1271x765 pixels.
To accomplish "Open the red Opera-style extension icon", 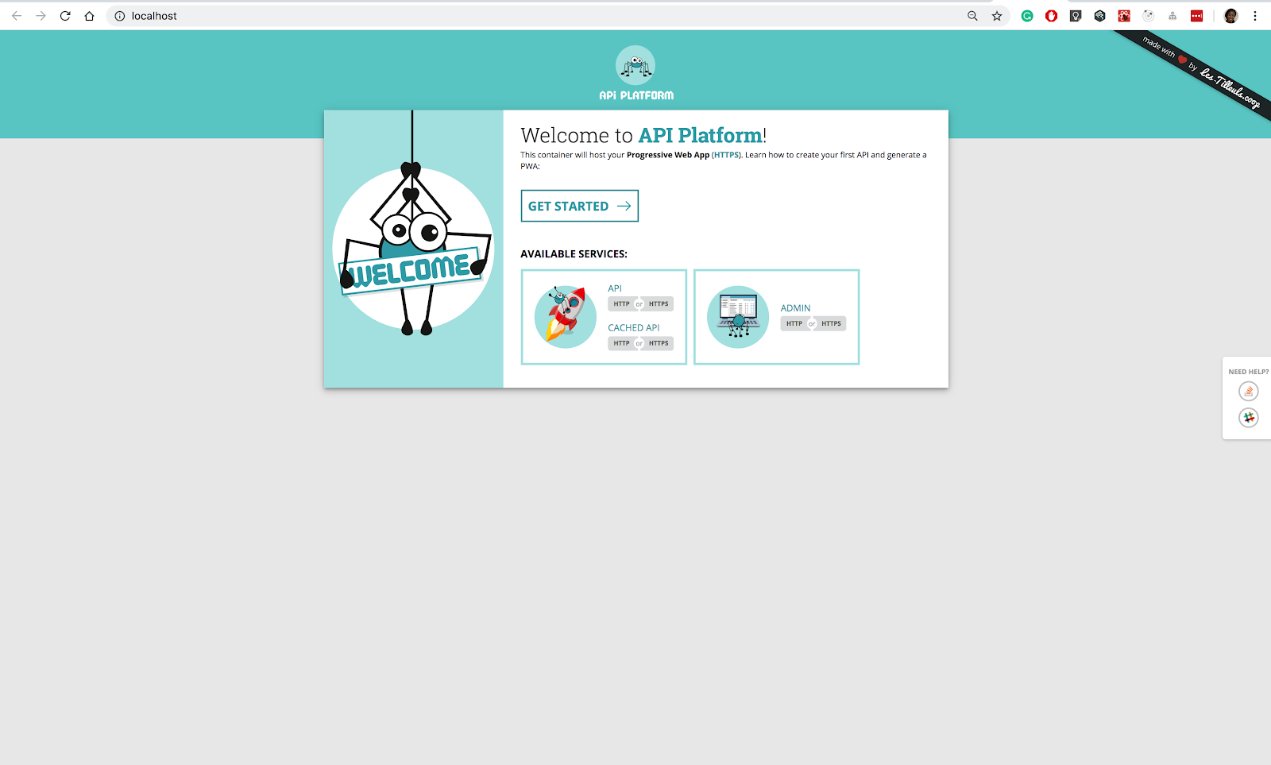I will [x=1052, y=16].
